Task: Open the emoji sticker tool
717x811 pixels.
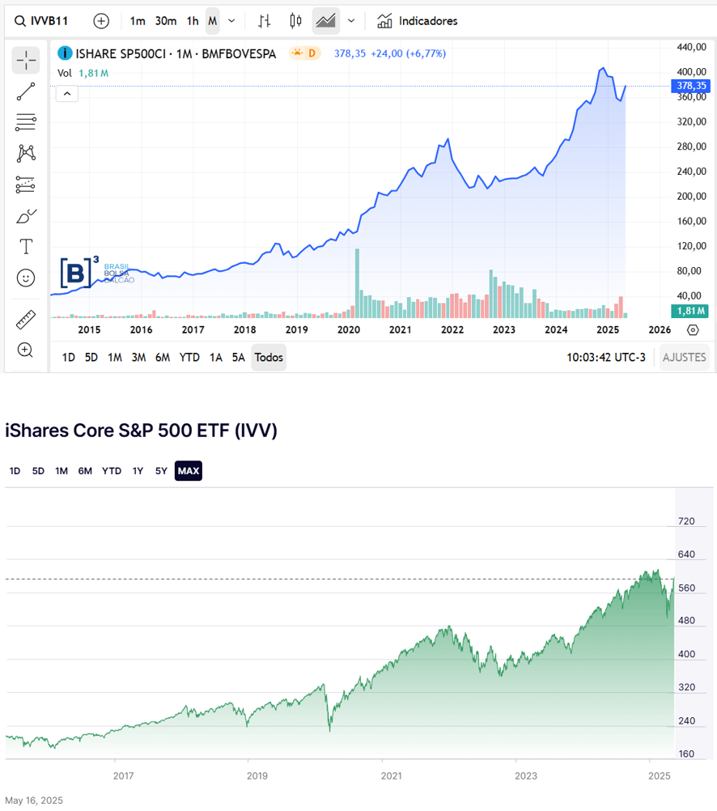Action: pos(26,278)
